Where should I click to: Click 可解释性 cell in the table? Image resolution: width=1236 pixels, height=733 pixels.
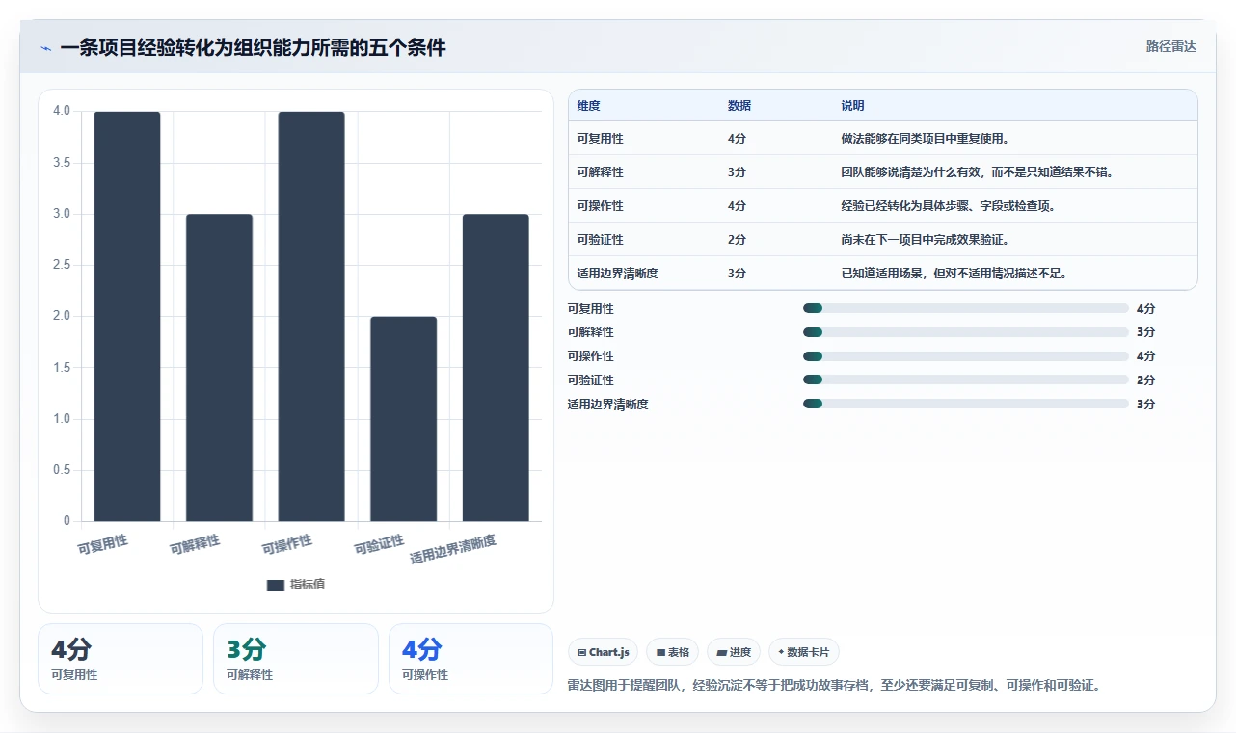point(600,172)
